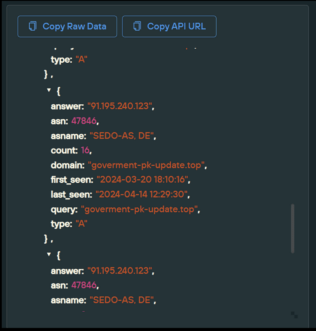The height and width of the screenshot is (331, 316).
Task: Click the type "A" value below query field
Action: 82,224
